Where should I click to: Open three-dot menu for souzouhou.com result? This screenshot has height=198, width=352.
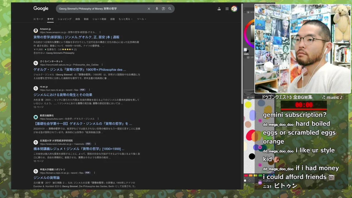coord(98,119)
